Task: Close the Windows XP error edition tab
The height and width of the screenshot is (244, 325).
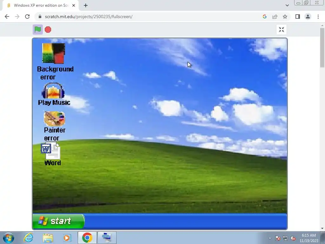Action: pos(74,5)
